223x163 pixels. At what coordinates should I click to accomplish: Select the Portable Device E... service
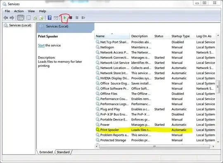tap(114, 120)
